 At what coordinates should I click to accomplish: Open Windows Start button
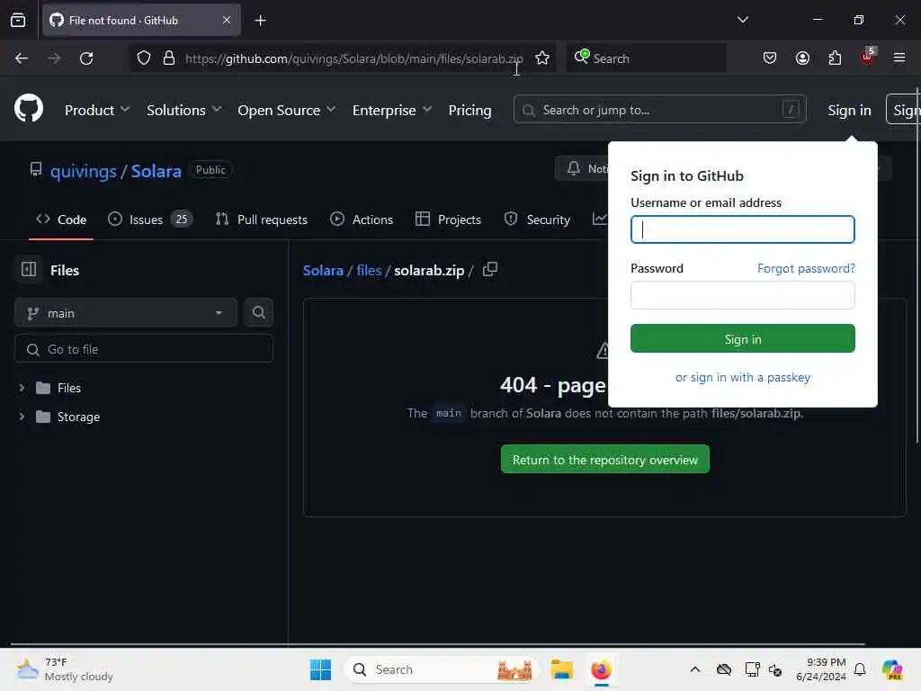[320, 669]
